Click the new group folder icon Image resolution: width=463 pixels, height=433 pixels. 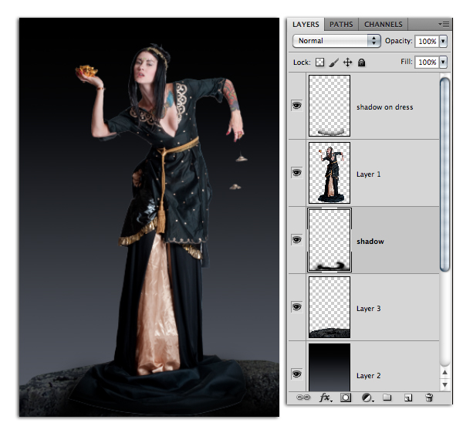(x=387, y=397)
